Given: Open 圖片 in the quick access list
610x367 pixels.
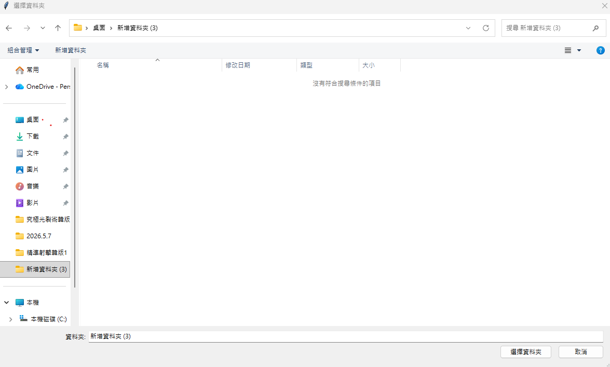Looking at the screenshot, I should [x=33, y=170].
